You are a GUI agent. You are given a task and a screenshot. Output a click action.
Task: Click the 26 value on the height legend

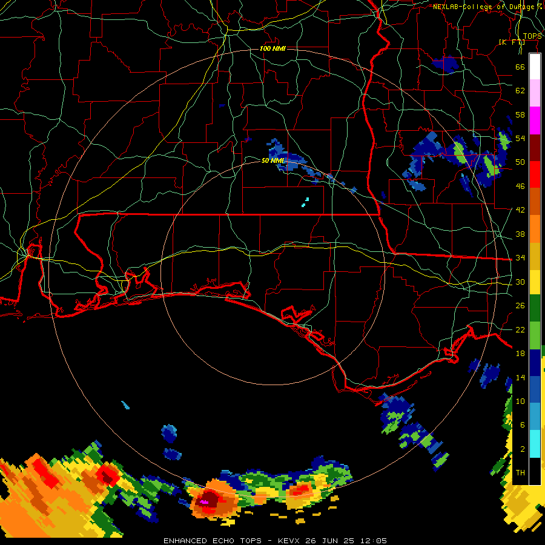[520, 306]
